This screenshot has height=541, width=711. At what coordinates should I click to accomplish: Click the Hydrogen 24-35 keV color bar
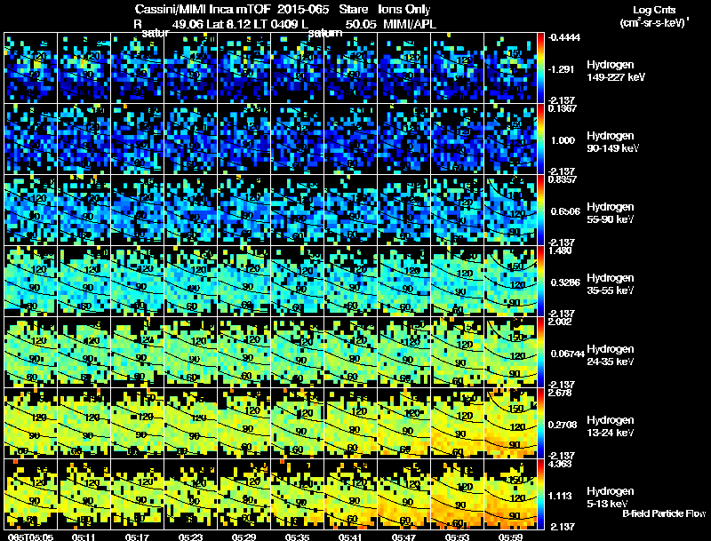click(x=540, y=353)
